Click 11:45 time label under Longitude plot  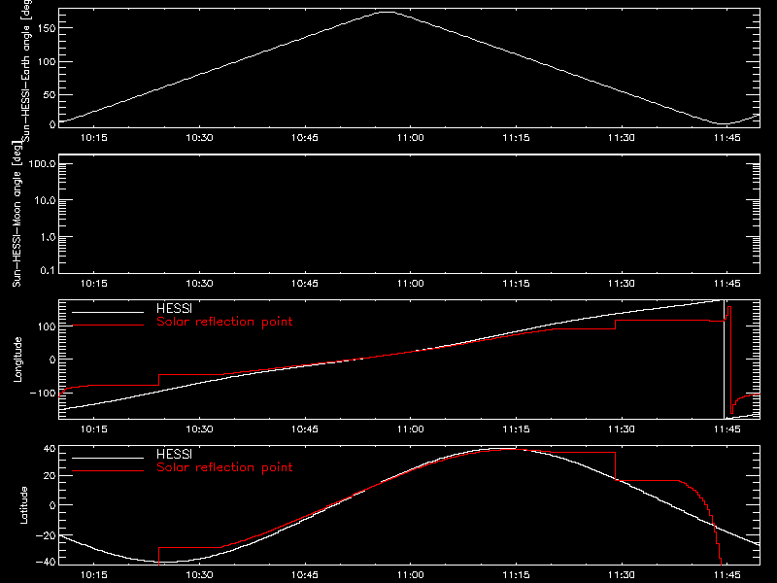point(726,429)
